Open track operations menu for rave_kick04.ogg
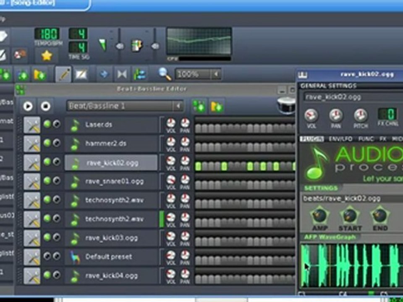Screen dimensions: 403x302 click(32, 276)
